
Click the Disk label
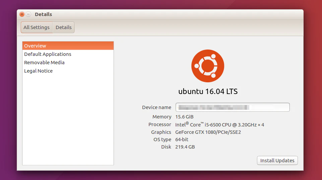point(166,147)
